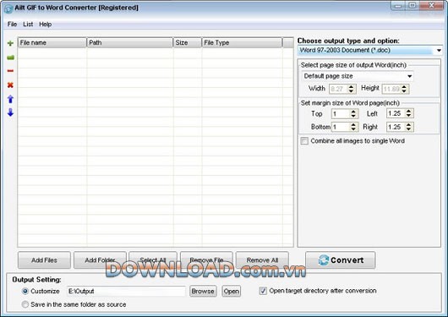Click the Select All button

[153, 260]
